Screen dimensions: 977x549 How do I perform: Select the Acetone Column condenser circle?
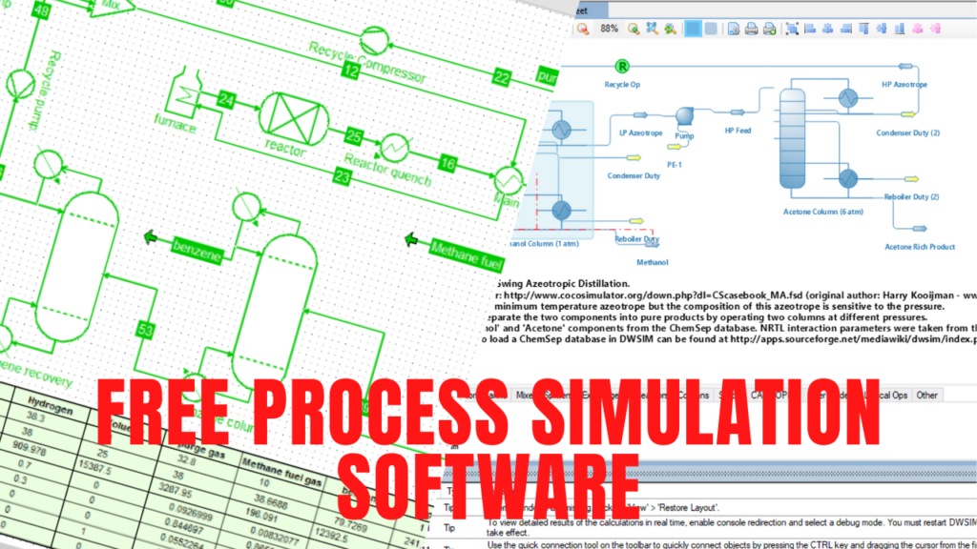(847, 98)
